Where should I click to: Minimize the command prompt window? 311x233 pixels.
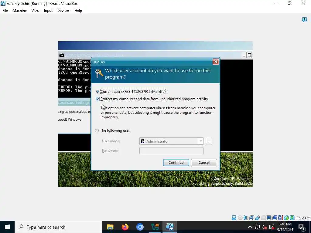[244, 55]
